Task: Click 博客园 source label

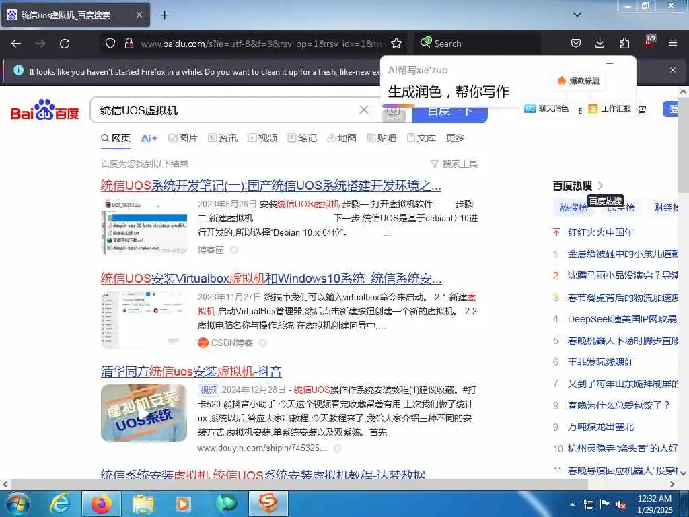Action: point(211,250)
